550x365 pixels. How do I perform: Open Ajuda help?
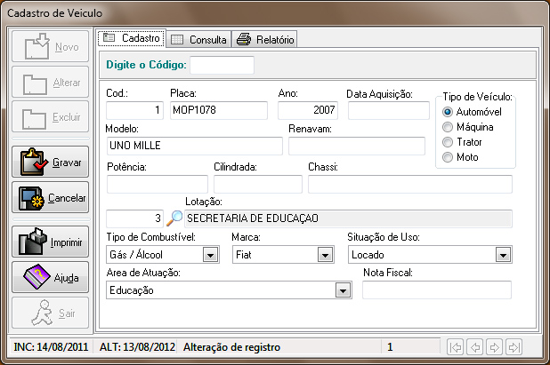pyautogui.click(x=50, y=278)
